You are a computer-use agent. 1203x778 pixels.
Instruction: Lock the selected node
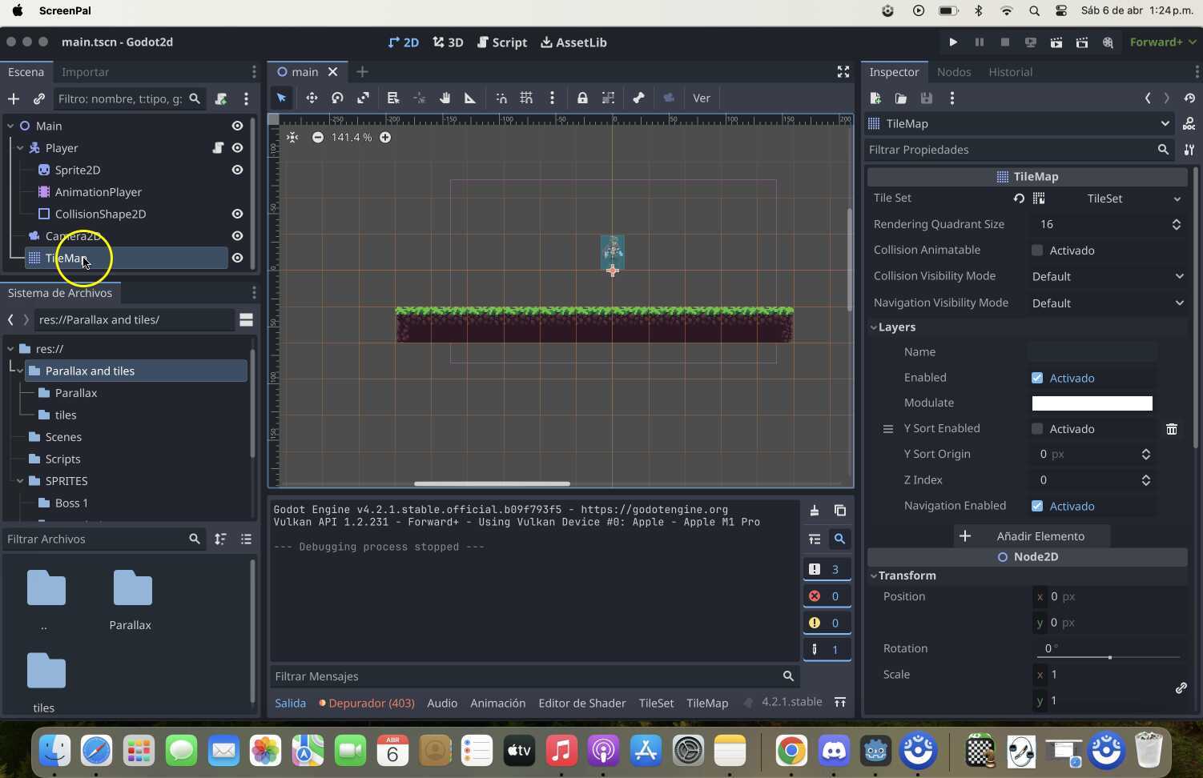(x=582, y=98)
